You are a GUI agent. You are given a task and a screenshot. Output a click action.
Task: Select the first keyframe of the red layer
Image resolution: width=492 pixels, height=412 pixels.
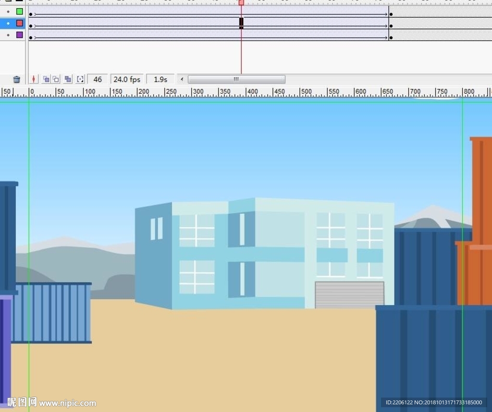[31, 26]
